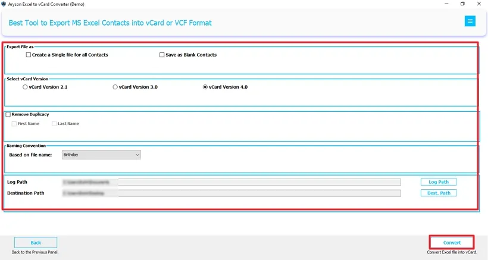Click 'Convert Excel file into vCard.' hint text
The height and width of the screenshot is (260, 488).
click(x=452, y=252)
